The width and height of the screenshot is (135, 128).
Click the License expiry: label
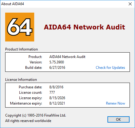31,98
